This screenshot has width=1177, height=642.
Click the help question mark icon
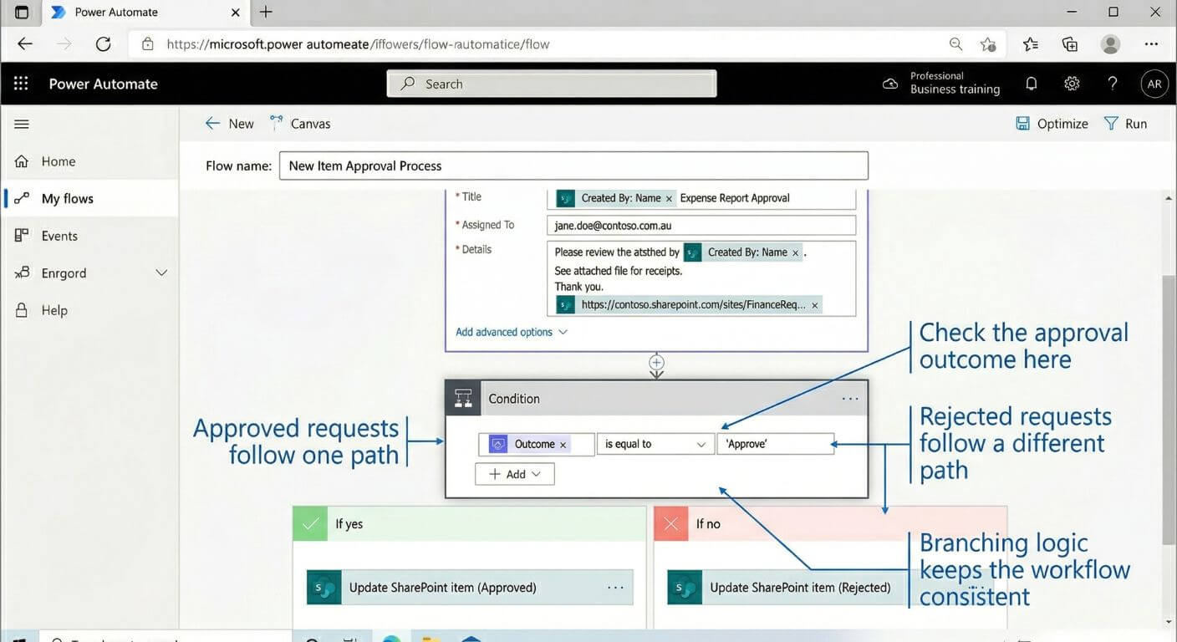point(1113,84)
